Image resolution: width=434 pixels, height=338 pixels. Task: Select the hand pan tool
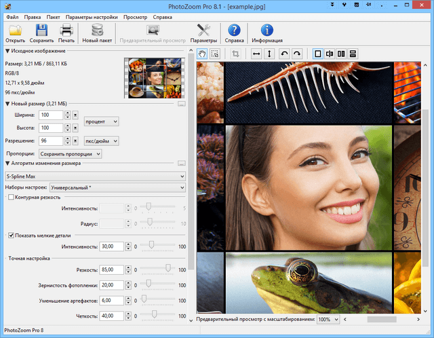click(203, 54)
